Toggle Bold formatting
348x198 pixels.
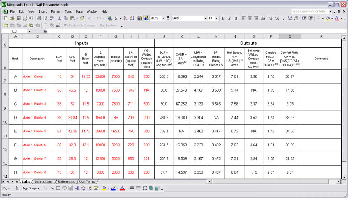[223, 18]
